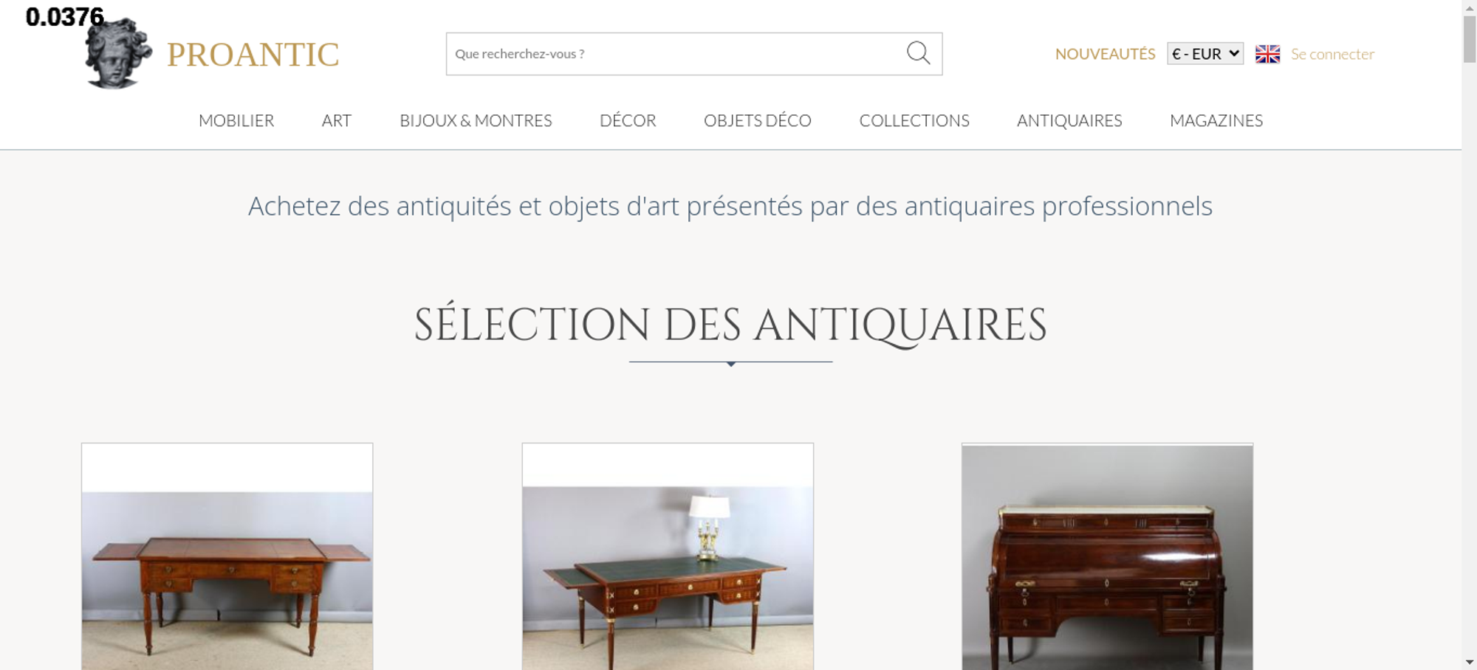Open the mahogany cylinder desk thumbnail
This screenshot has height=670, width=1477.
point(1107,556)
